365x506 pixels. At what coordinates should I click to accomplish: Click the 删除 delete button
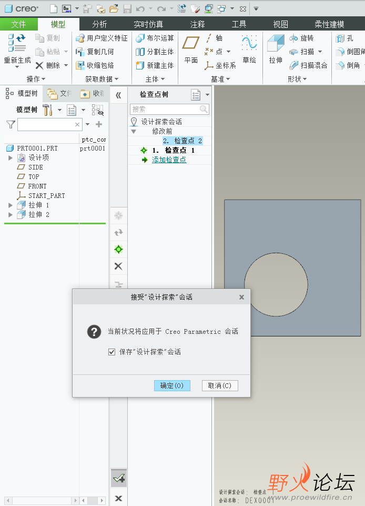tap(48, 65)
